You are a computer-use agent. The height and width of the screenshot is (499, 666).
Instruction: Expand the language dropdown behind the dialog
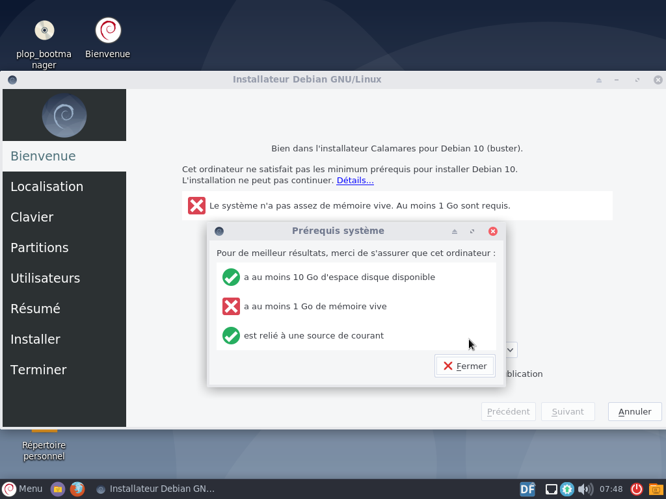coord(511,350)
